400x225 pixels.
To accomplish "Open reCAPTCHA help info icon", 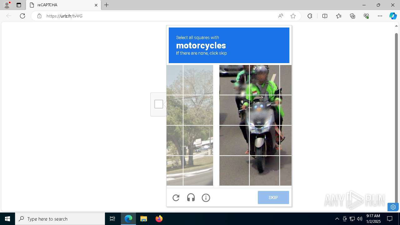I will click(x=206, y=197).
